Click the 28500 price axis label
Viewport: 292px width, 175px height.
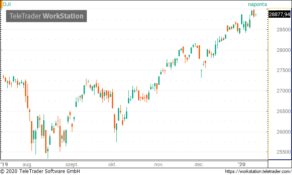(x=284, y=30)
